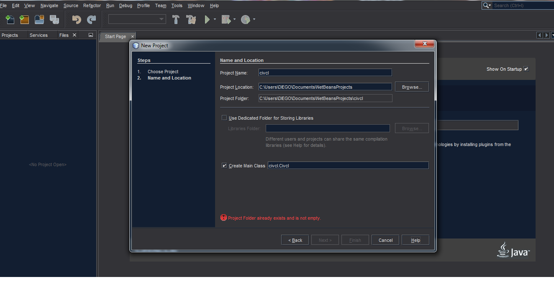Click the Open Project toolbar icon
Viewport: 554px width, 300px height.
[x=39, y=19]
